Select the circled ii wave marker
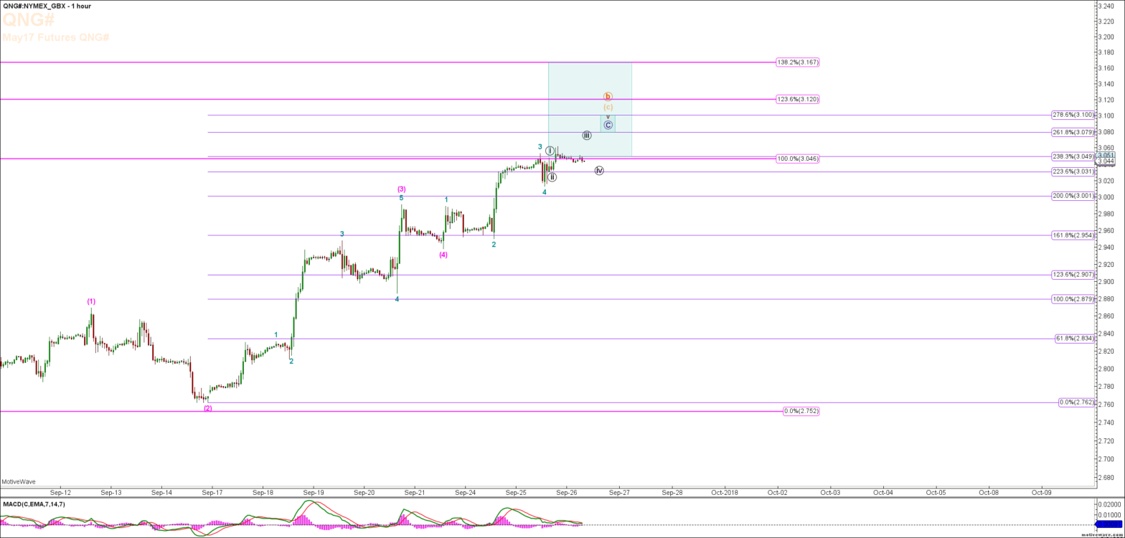This screenshot has width=1125, height=538. tap(552, 176)
